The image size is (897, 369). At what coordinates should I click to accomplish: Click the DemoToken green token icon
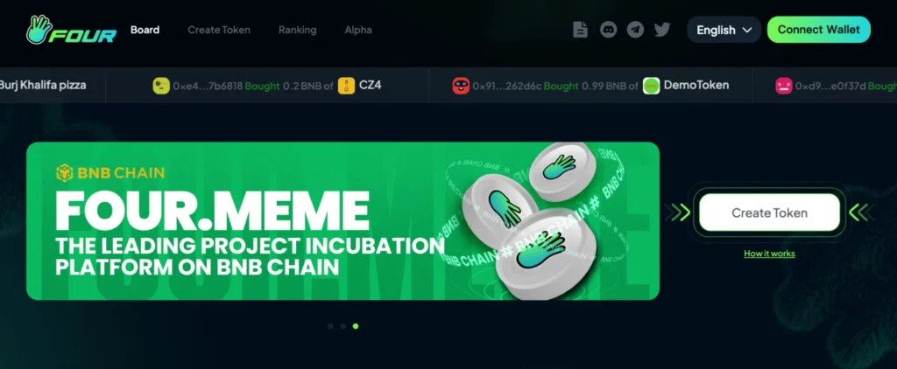tap(651, 86)
